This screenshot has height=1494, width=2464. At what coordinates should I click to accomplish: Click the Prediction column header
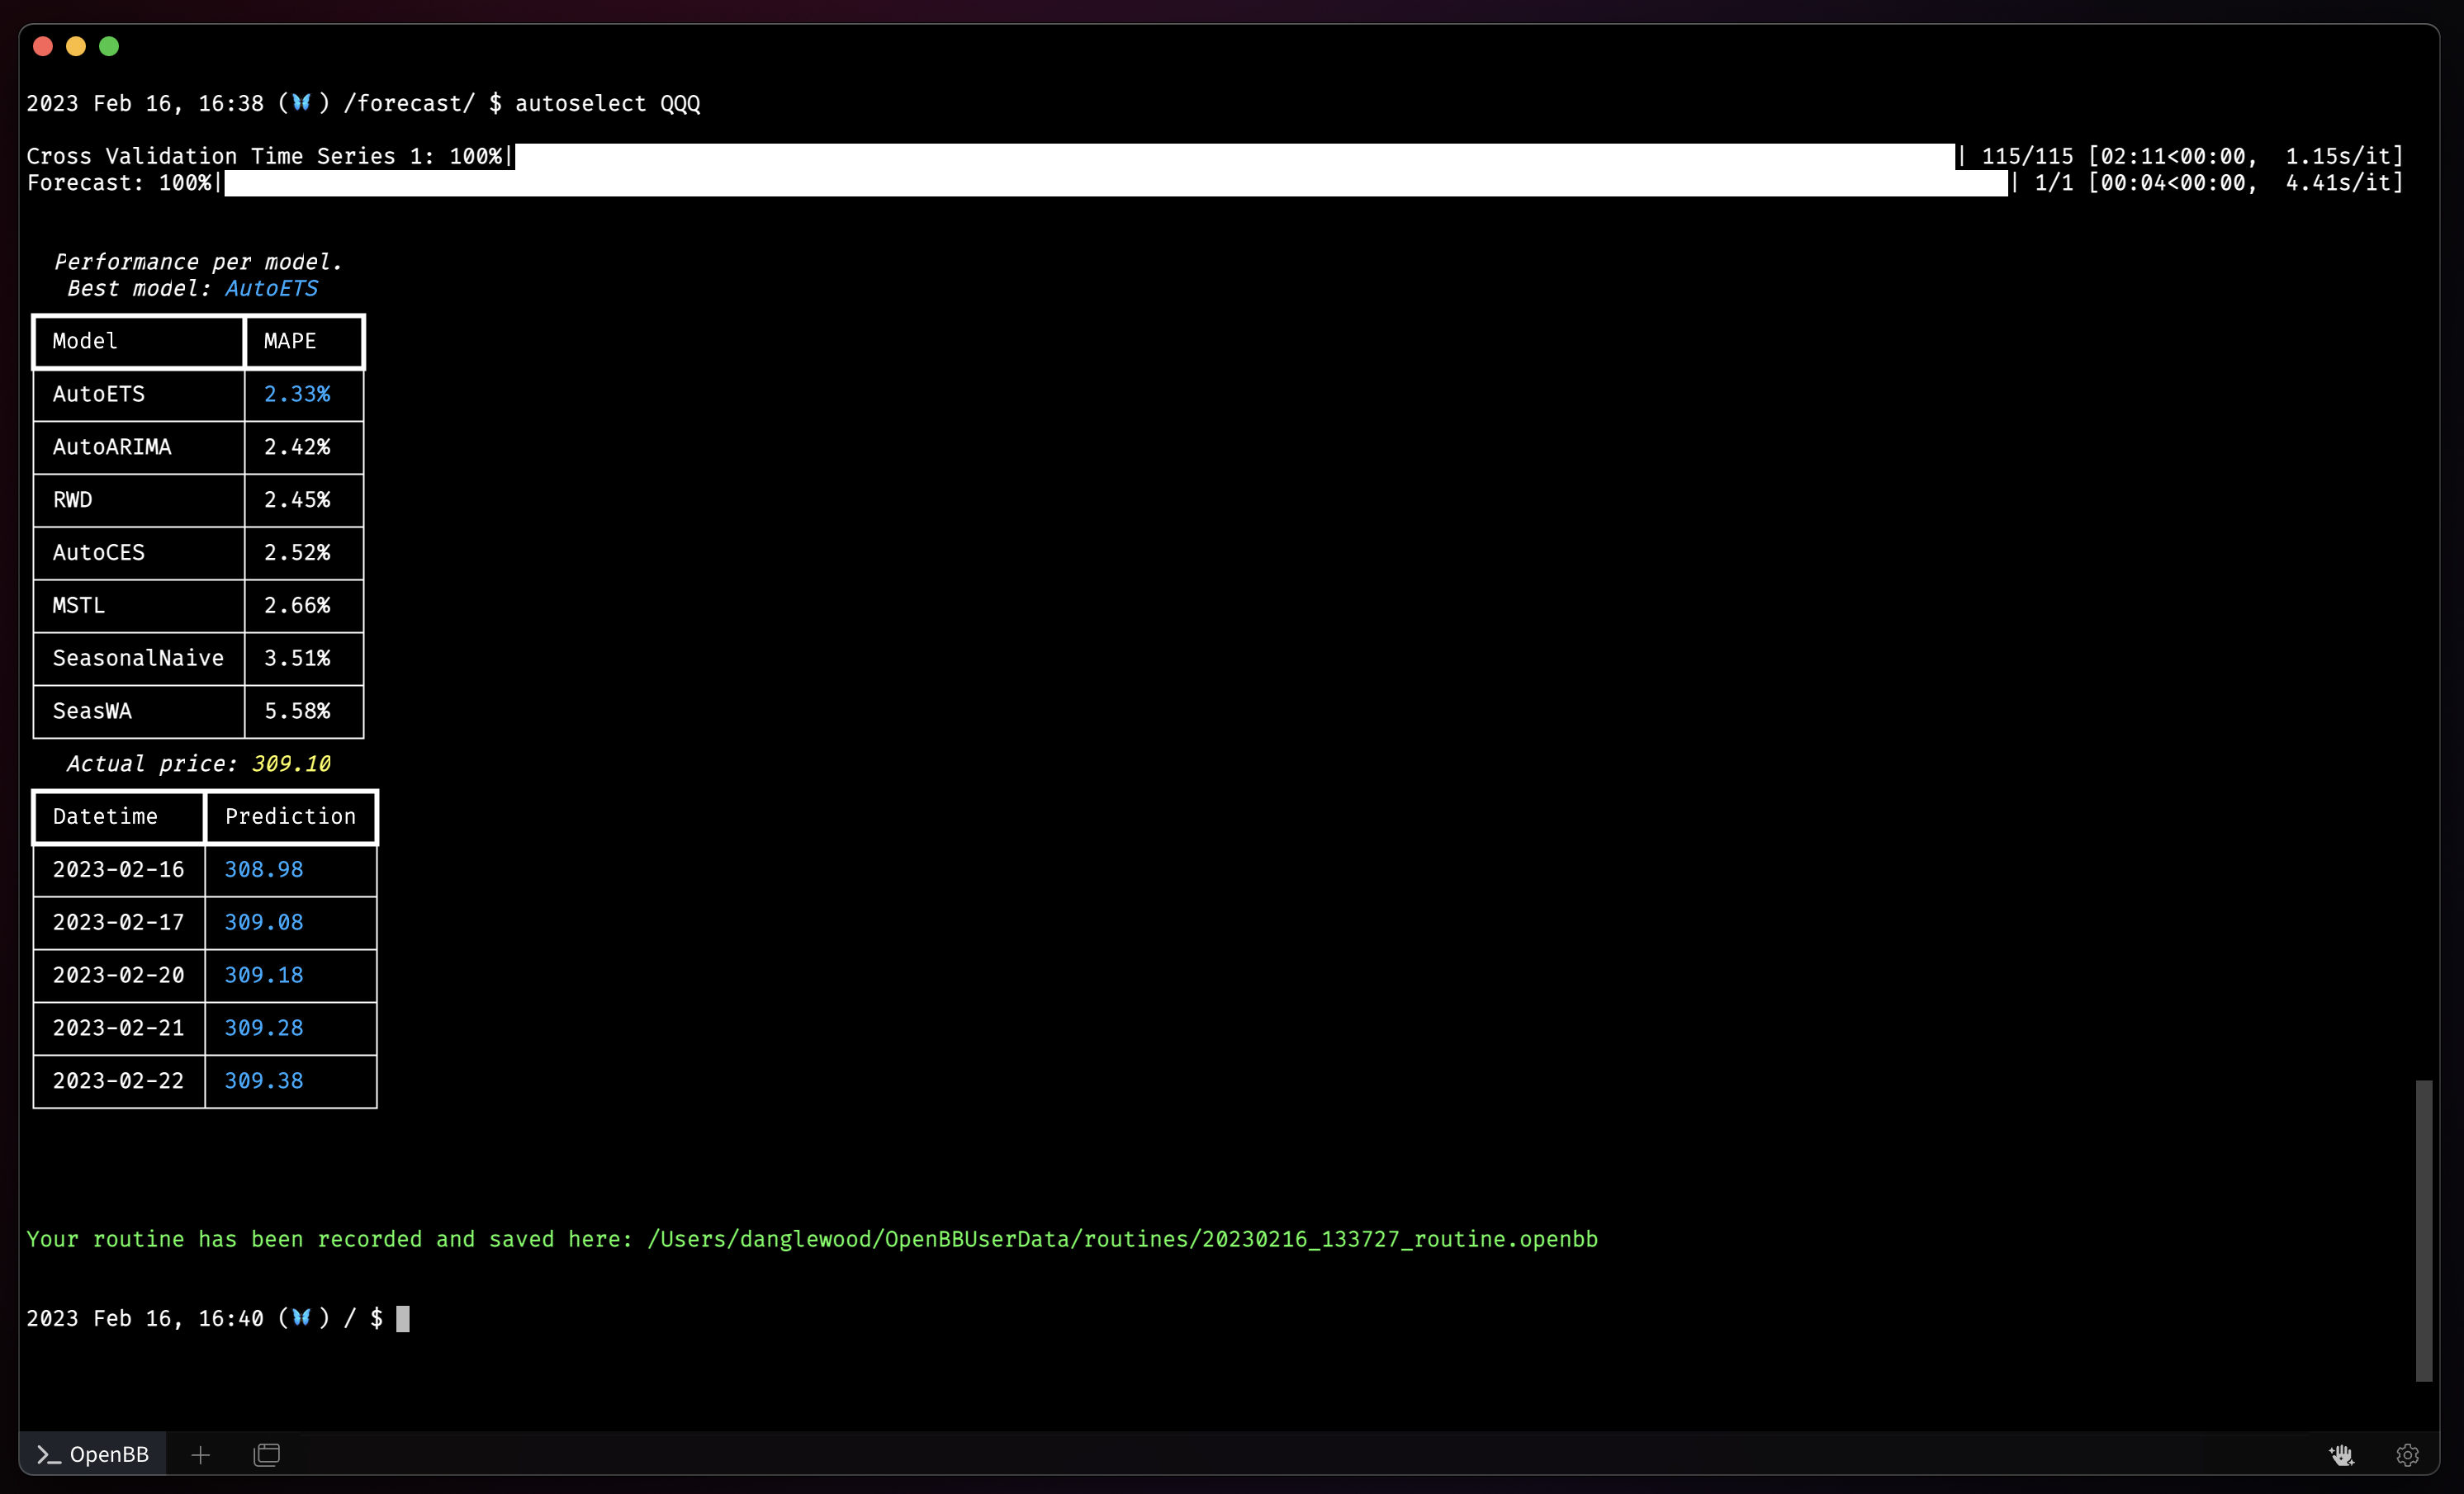pyautogui.click(x=290, y=816)
